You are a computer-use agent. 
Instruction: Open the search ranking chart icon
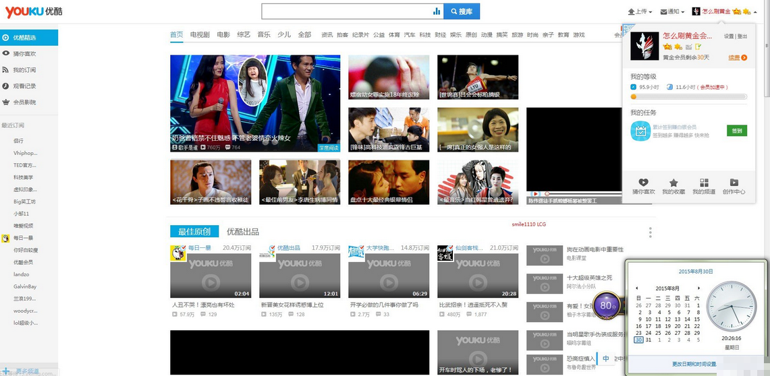(437, 11)
